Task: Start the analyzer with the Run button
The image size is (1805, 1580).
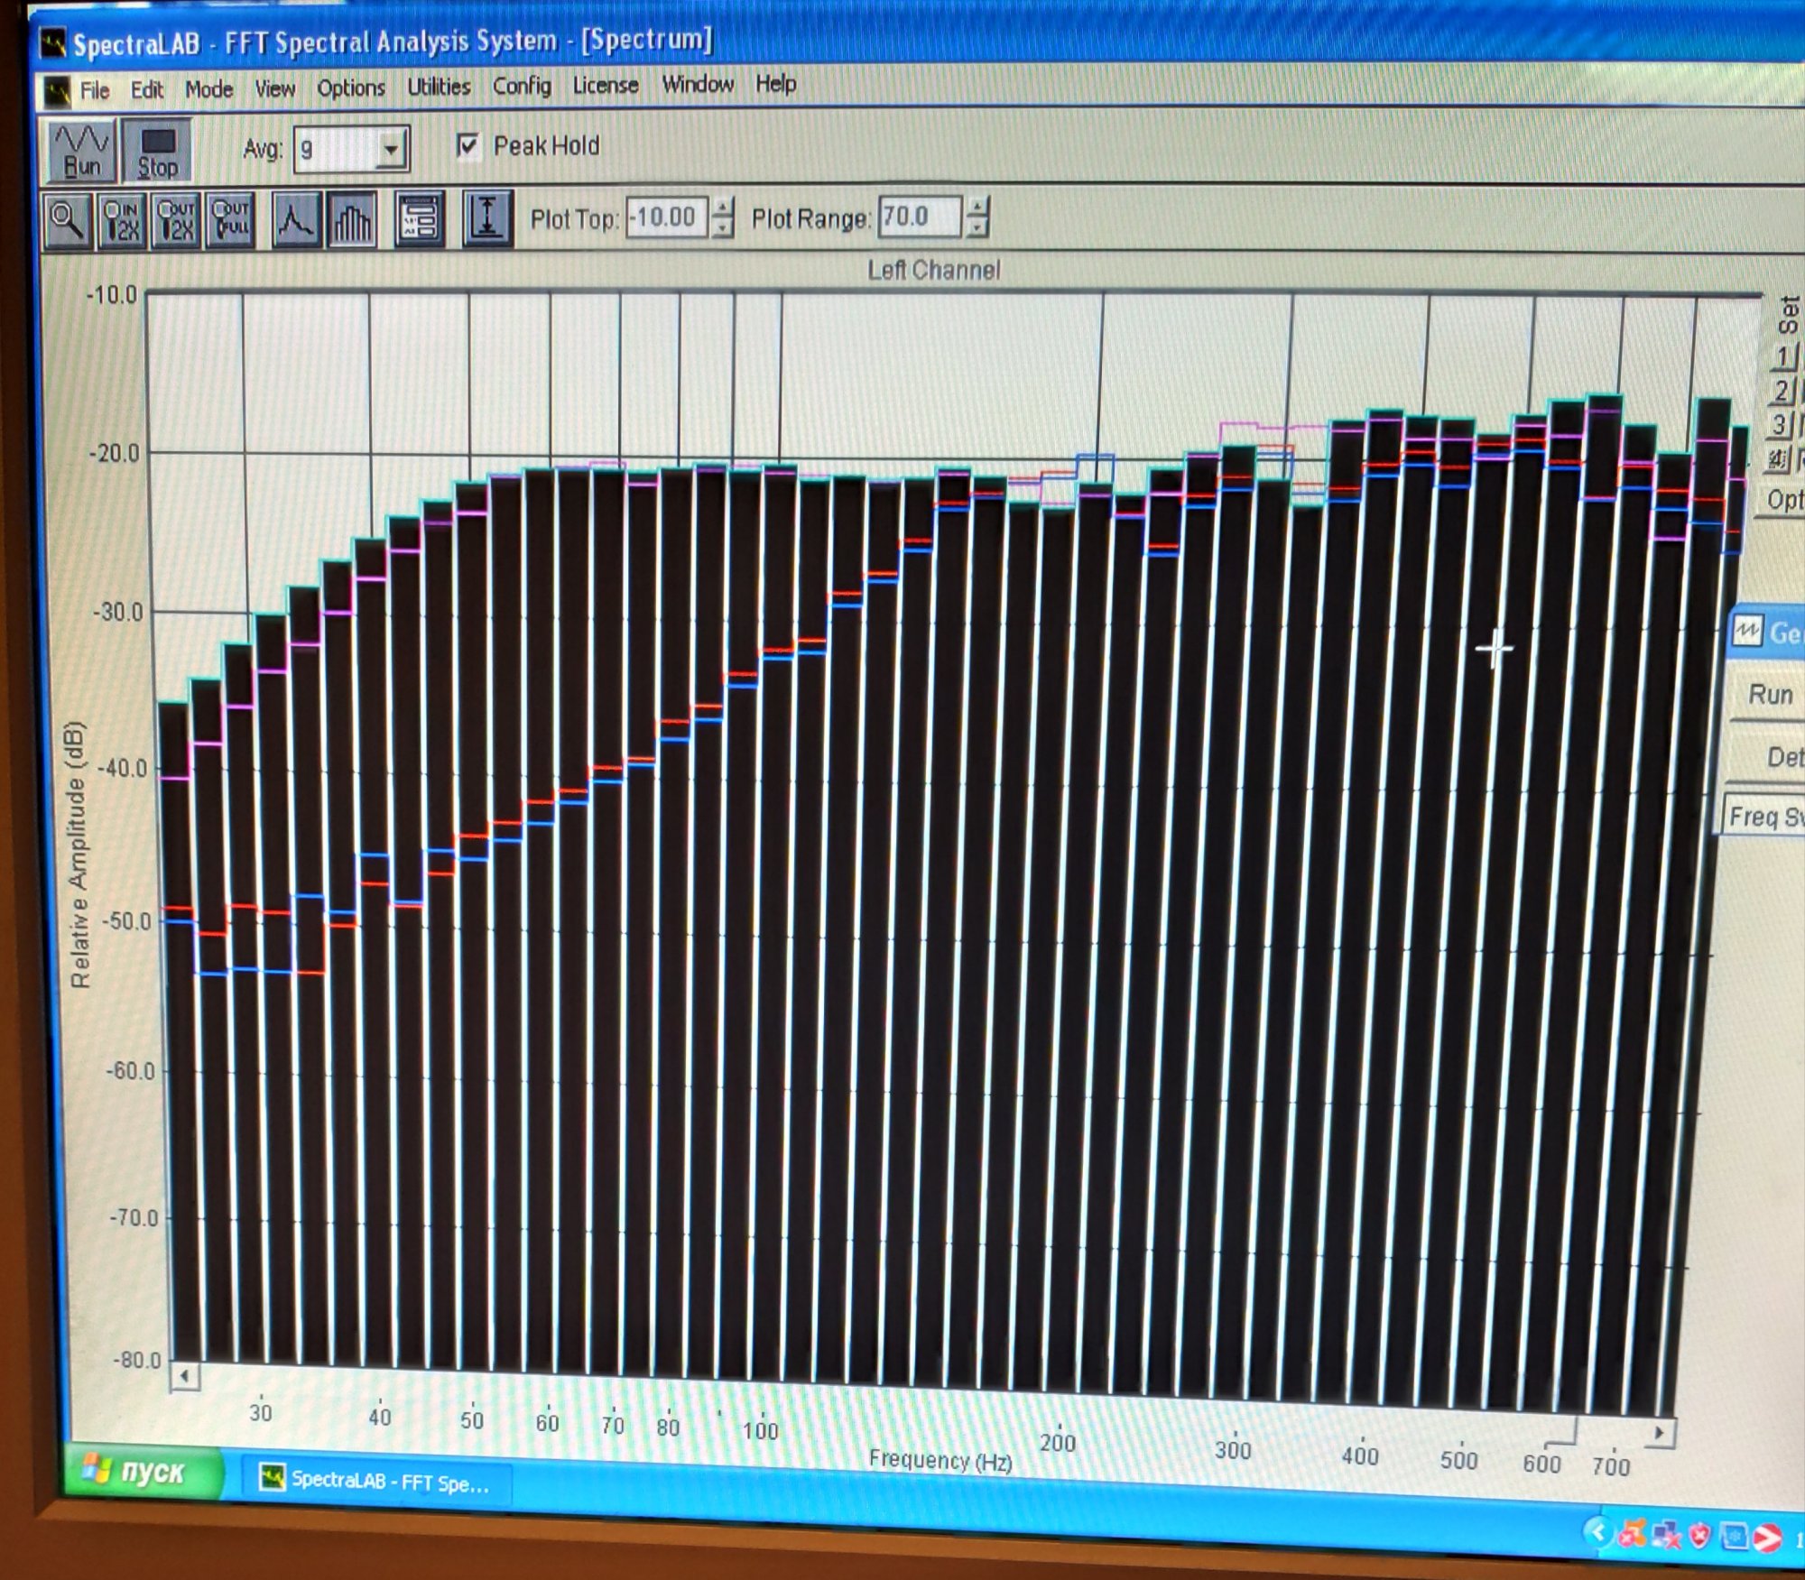Action: [81, 150]
